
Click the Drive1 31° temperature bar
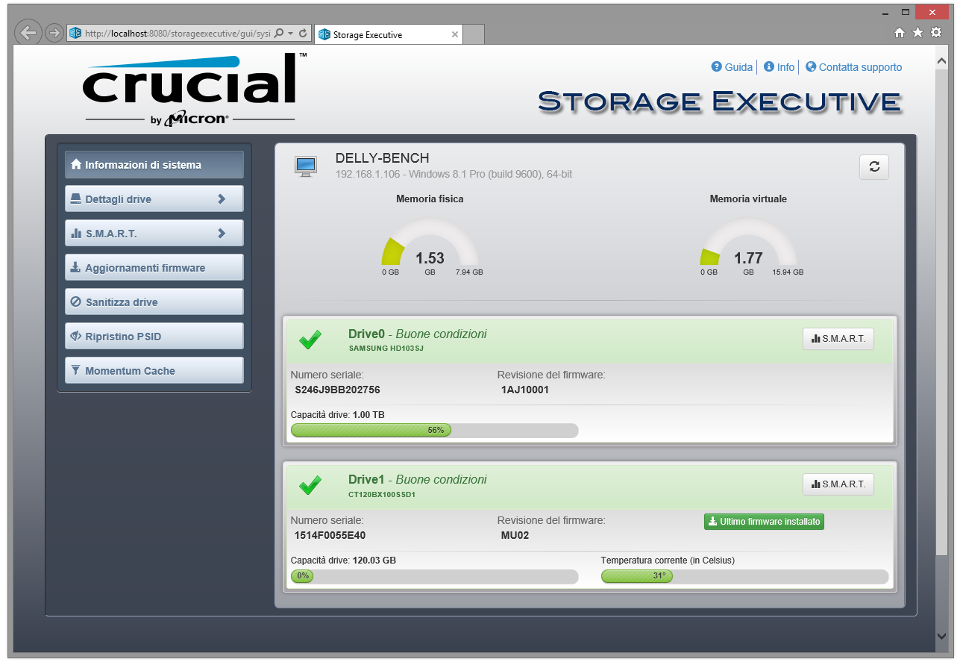point(744,576)
